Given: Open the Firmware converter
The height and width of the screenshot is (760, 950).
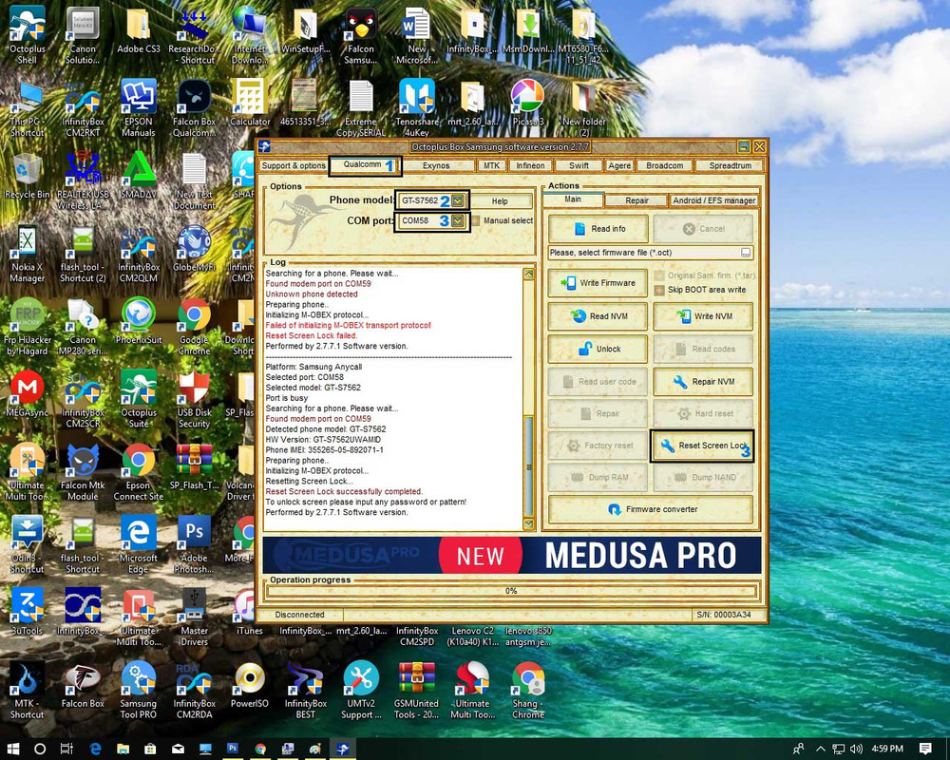Looking at the screenshot, I should click(x=651, y=510).
